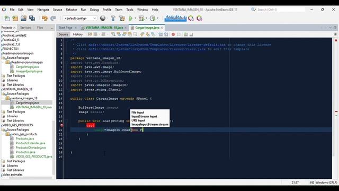
Task: Click the globe browser icon in toolbar
Action: click(x=103, y=19)
